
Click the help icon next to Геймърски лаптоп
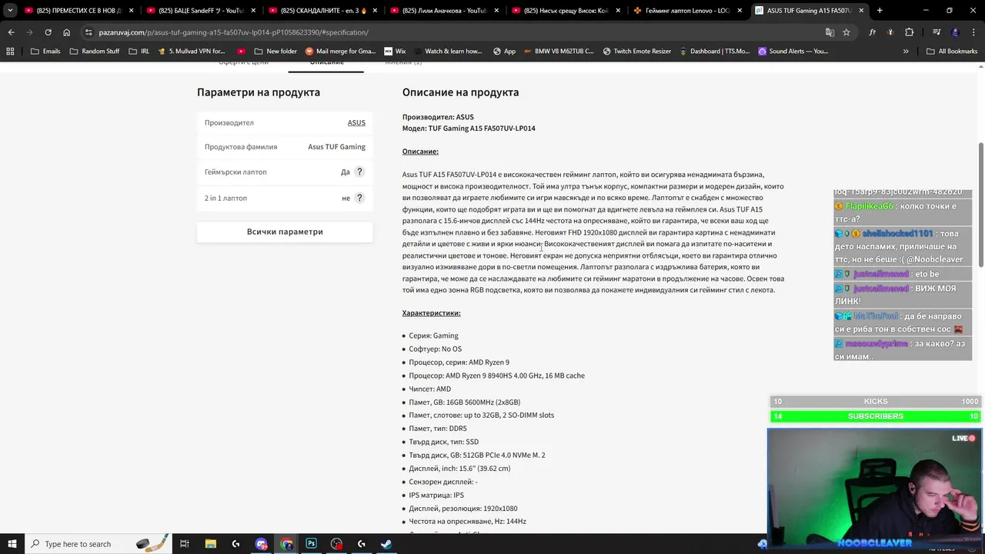pos(359,172)
